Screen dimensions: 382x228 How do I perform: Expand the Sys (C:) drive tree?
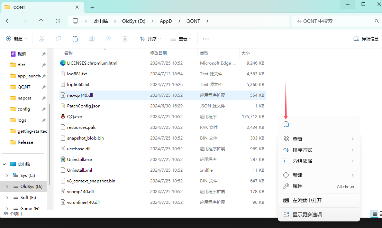pyautogui.click(x=7, y=175)
